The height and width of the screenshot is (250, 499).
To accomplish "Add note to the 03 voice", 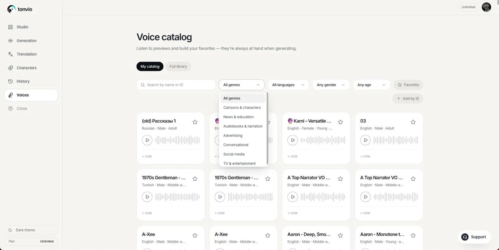I will 365,156.
